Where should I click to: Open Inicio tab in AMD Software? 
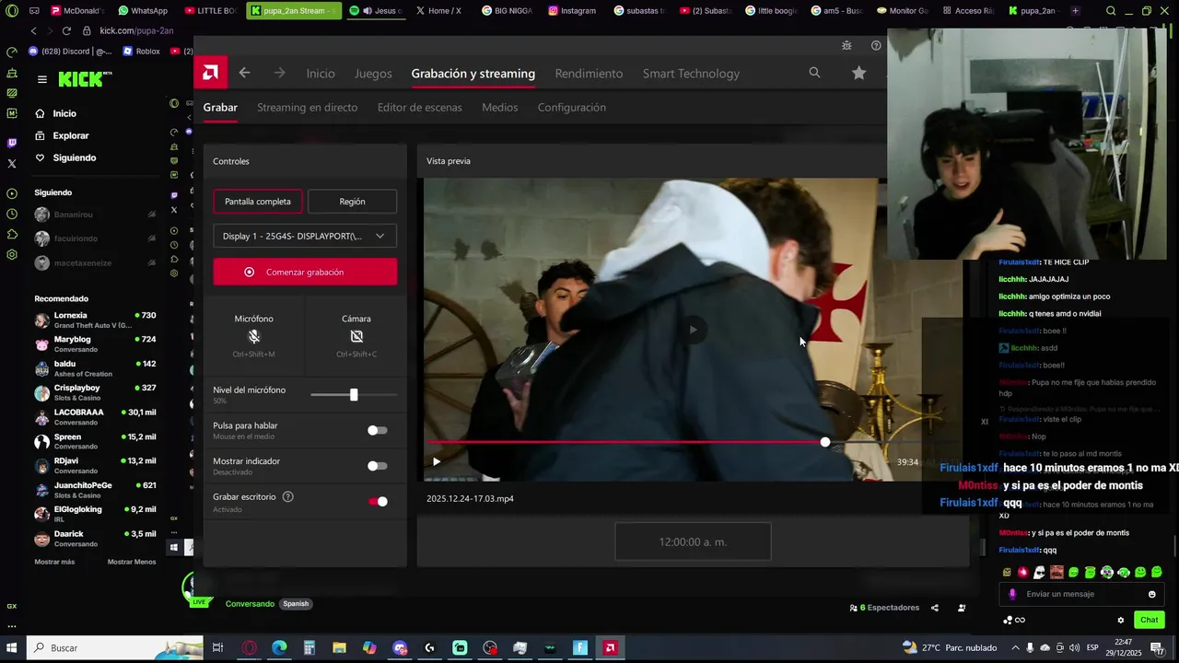click(x=321, y=74)
